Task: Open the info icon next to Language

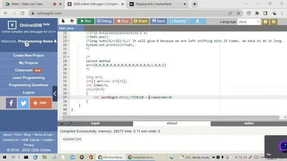Action: 265,22
